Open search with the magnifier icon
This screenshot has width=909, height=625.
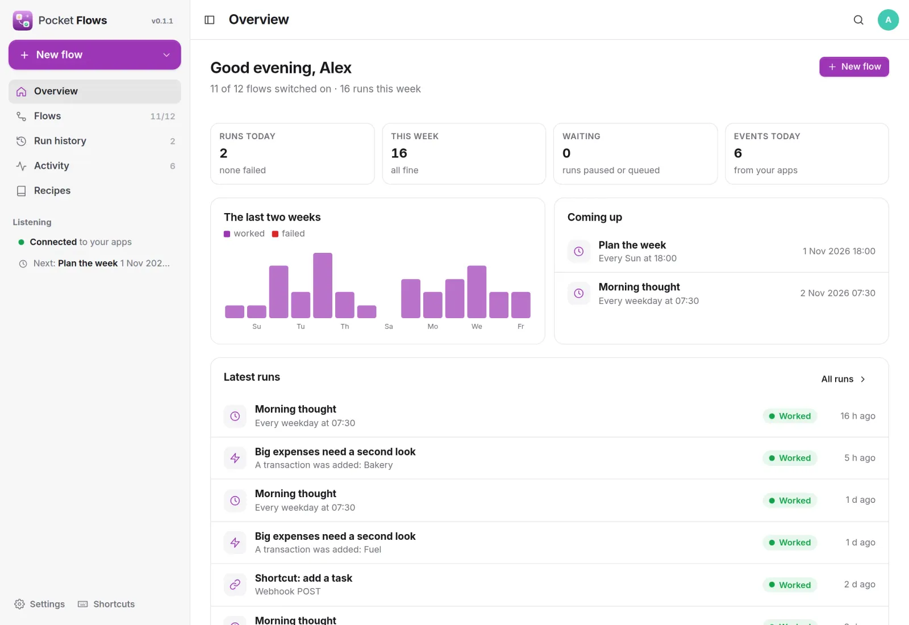pos(858,20)
